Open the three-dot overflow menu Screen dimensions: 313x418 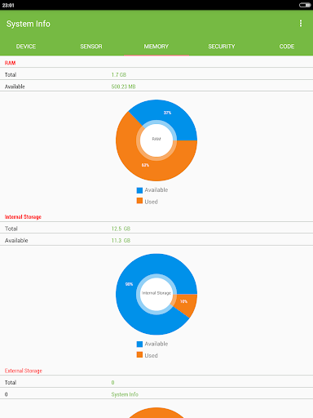[301, 24]
